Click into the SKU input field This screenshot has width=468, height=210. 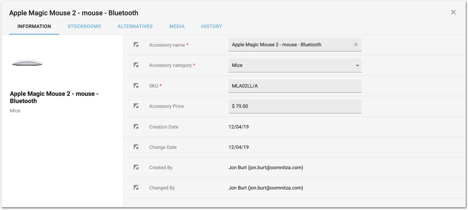click(x=295, y=86)
